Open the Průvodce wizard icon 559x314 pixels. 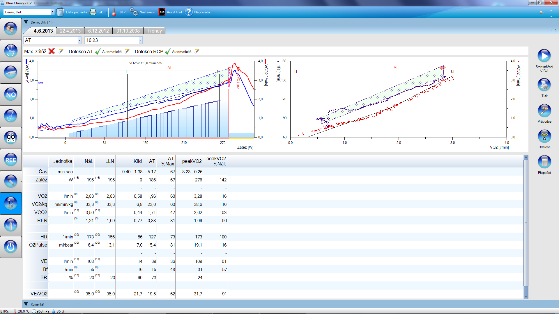544,111
